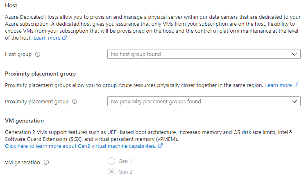Select the Gen 2 radio button

coord(111,172)
